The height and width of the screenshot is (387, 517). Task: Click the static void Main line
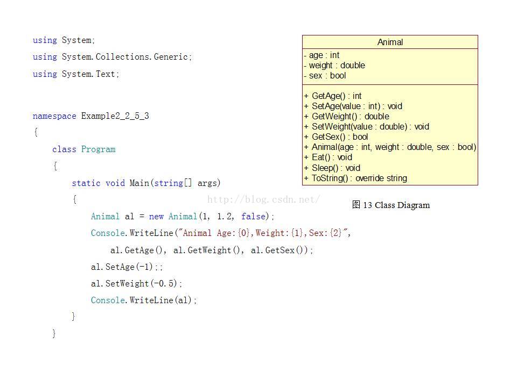coord(146,183)
